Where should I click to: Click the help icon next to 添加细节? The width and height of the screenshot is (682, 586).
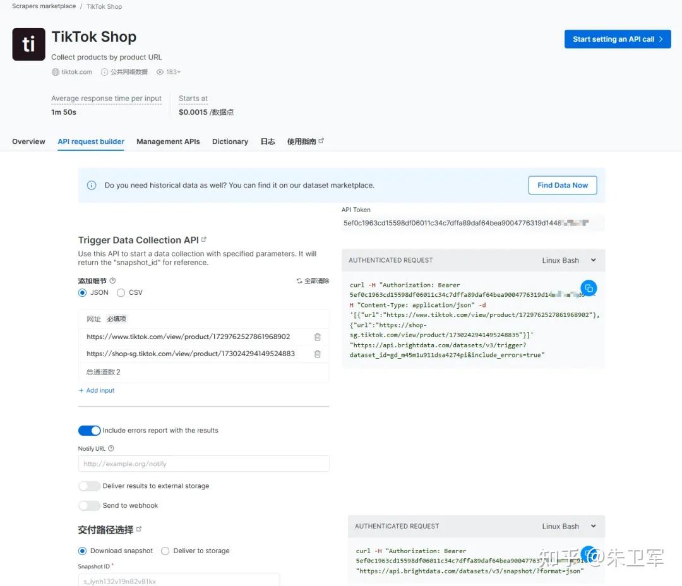112,280
